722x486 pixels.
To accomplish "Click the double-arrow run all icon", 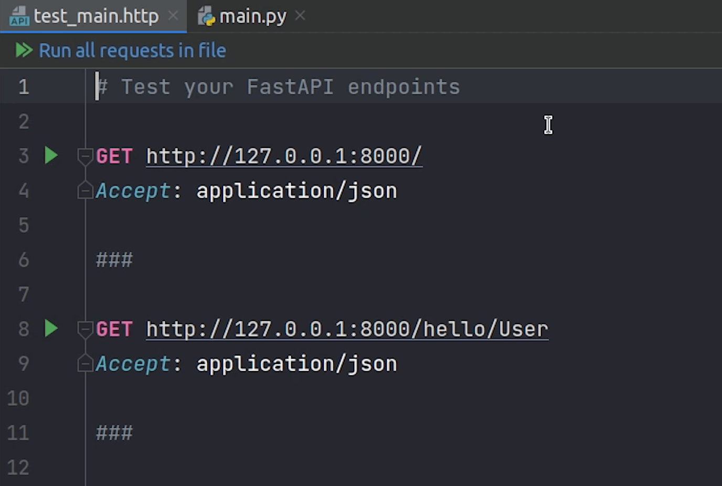I will [x=24, y=50].
